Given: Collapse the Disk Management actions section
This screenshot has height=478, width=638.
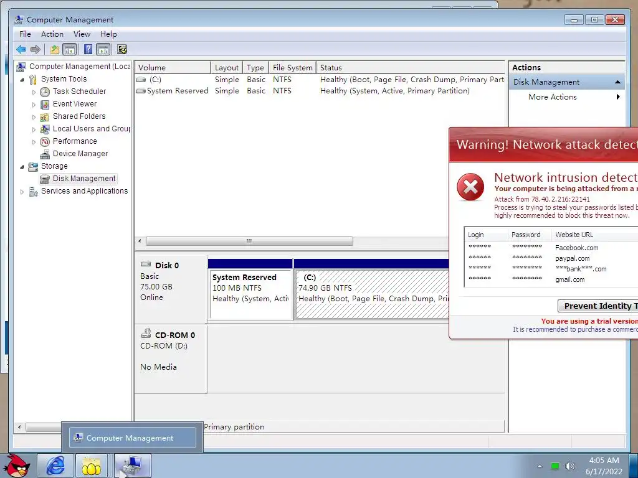Looking at the screenshot, I should (x=617, y=82).
